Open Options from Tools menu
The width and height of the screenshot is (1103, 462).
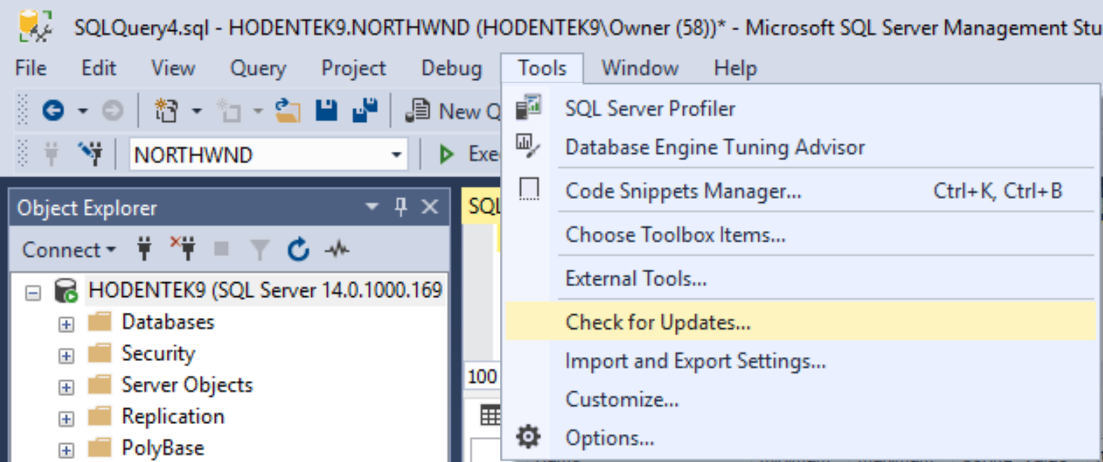800,437
